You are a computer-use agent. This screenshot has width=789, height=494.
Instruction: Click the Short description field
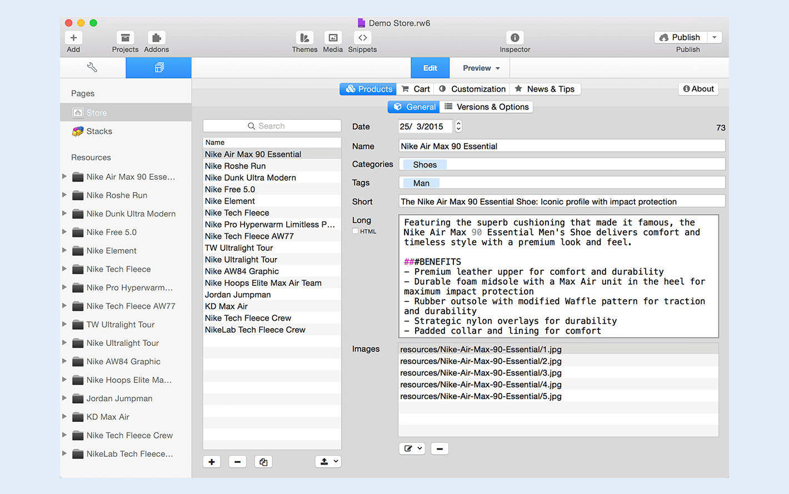[562, 201]
